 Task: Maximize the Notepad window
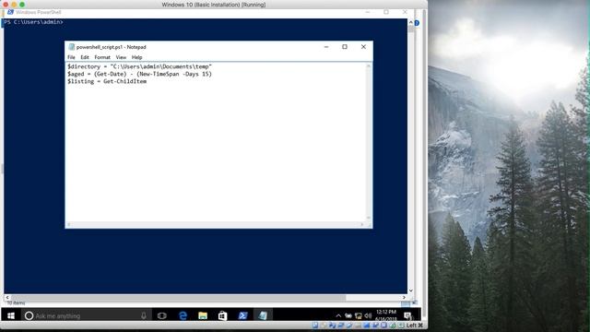[x=345, y=47]
